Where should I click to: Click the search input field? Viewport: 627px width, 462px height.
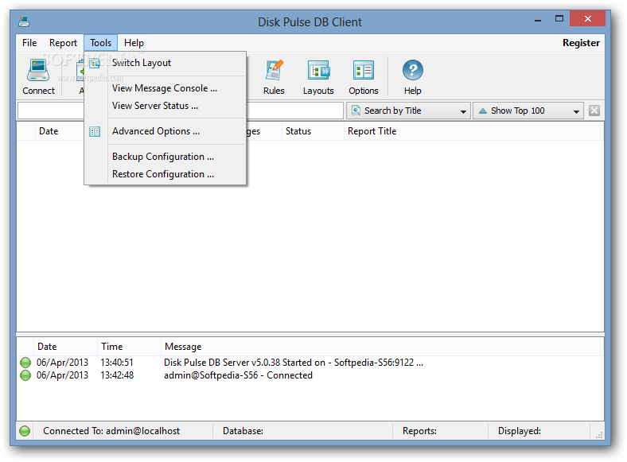[x=294, y=111]
